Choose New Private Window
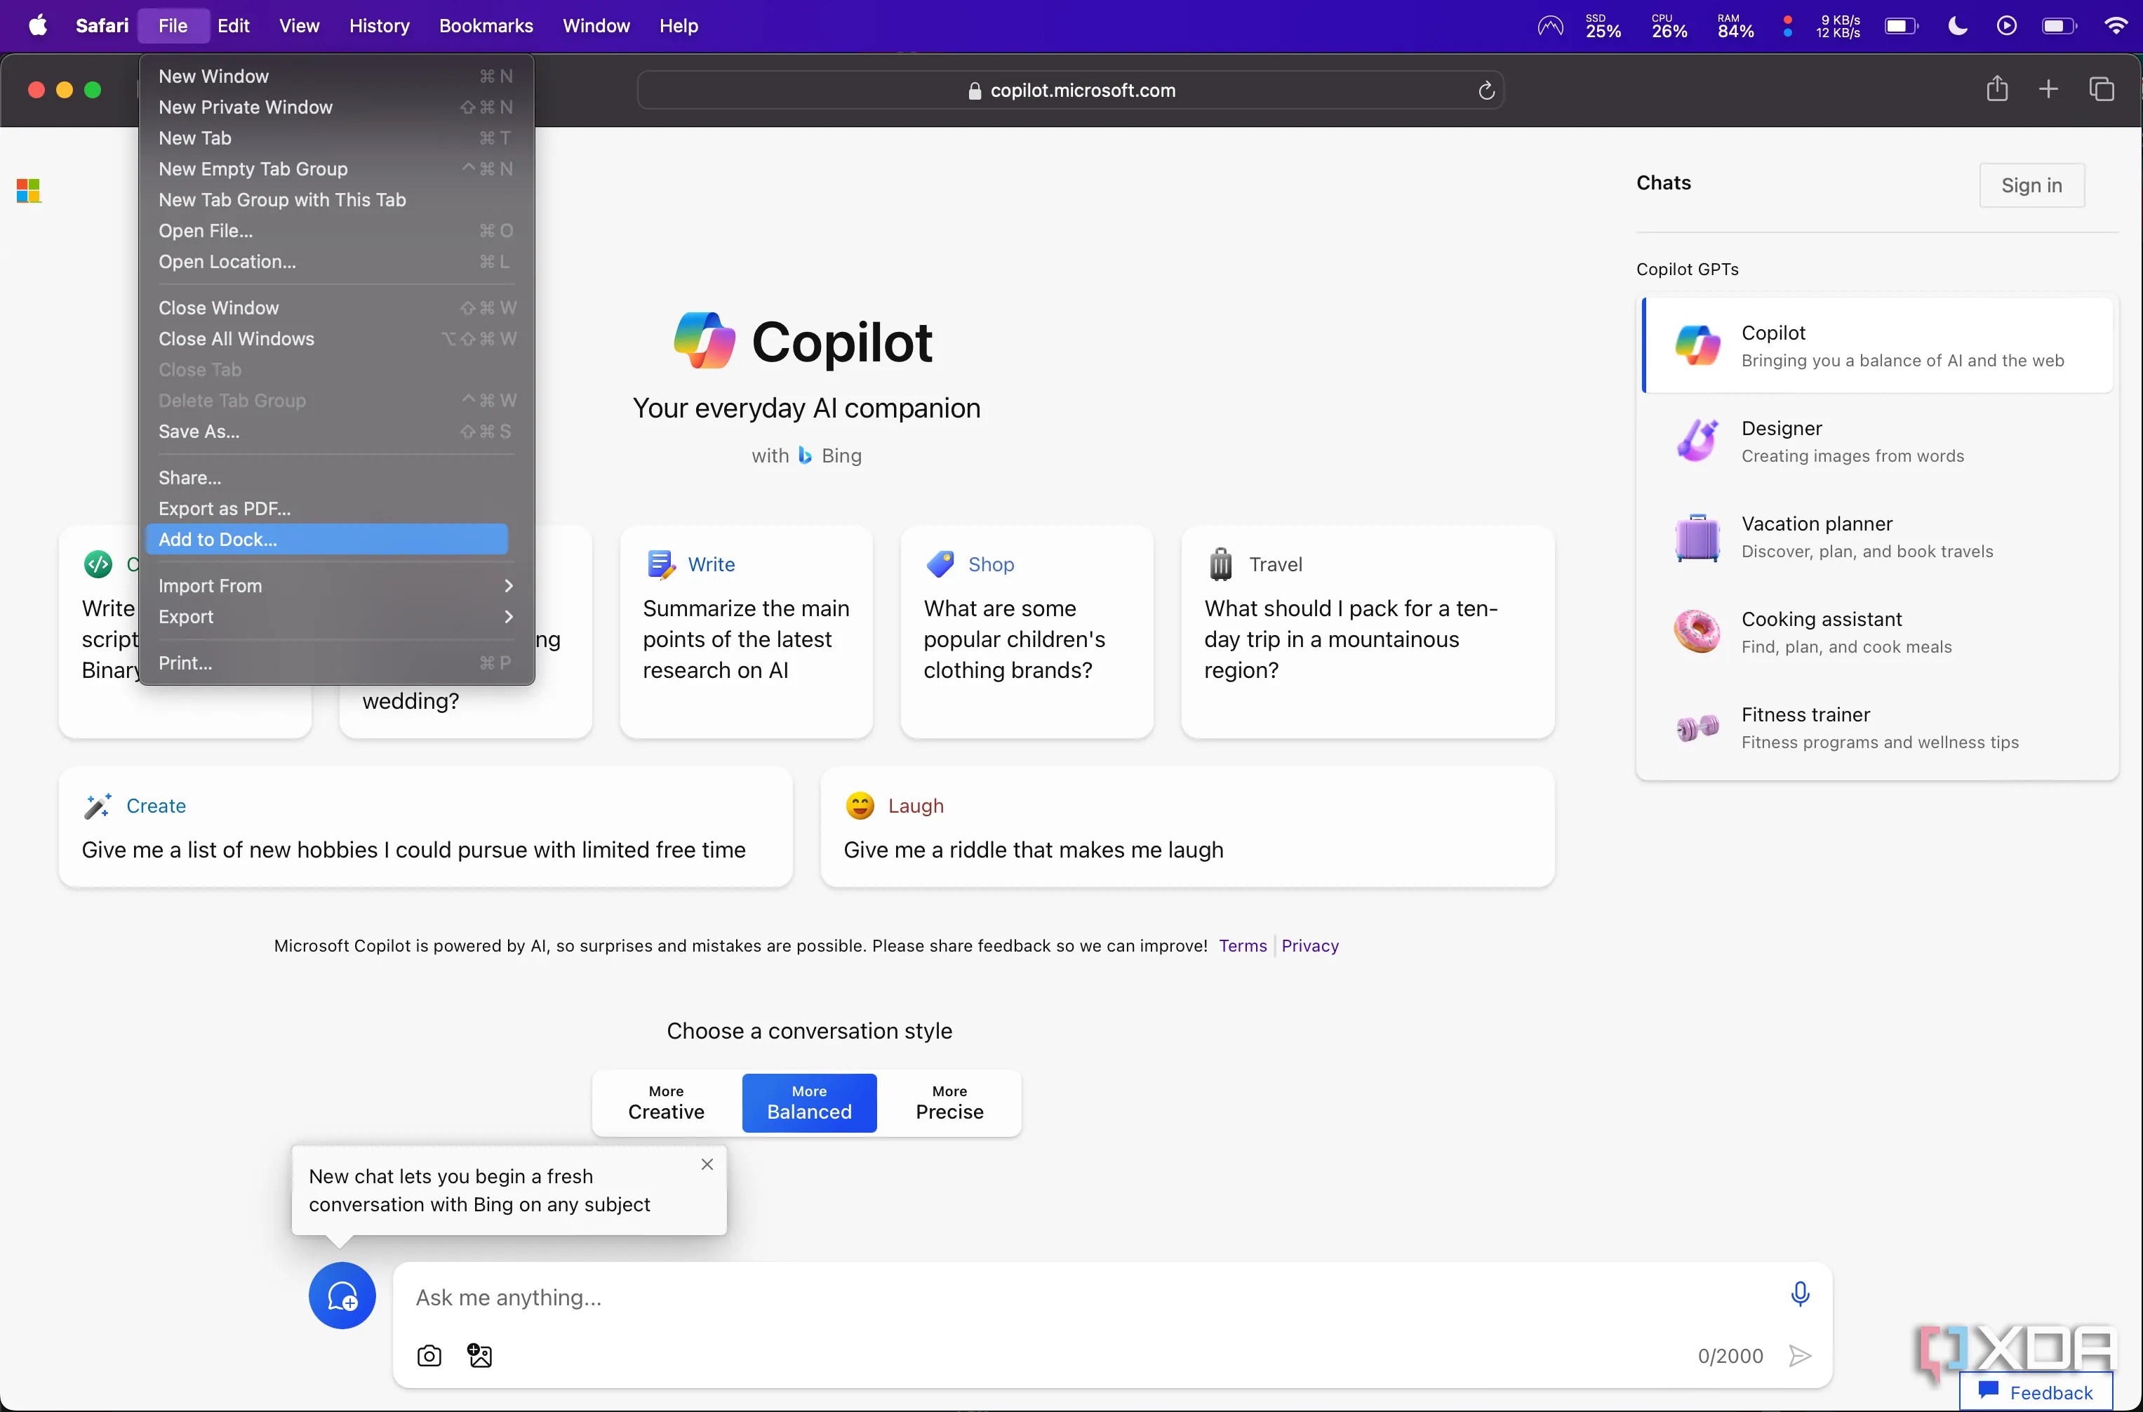2143x1412 pixels. point(337,107)
